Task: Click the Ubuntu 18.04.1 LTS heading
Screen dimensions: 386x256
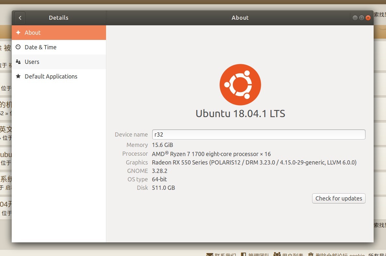Action: (240, 114)
